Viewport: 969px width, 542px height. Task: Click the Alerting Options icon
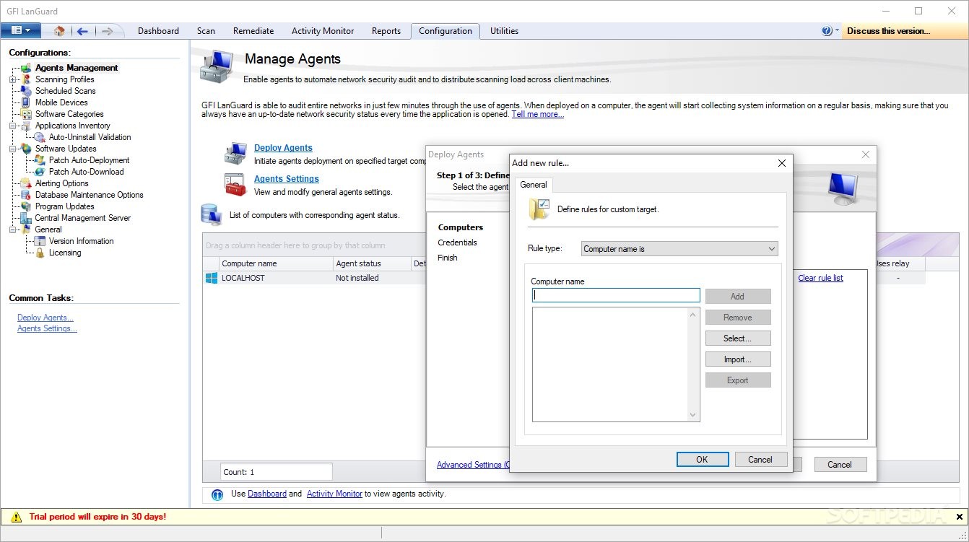coord(26,183)
